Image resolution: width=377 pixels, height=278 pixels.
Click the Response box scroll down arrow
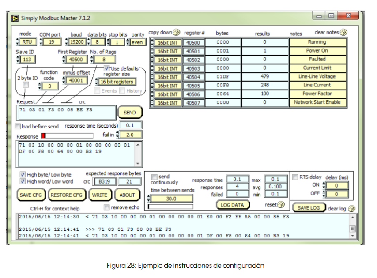point(138,163)
